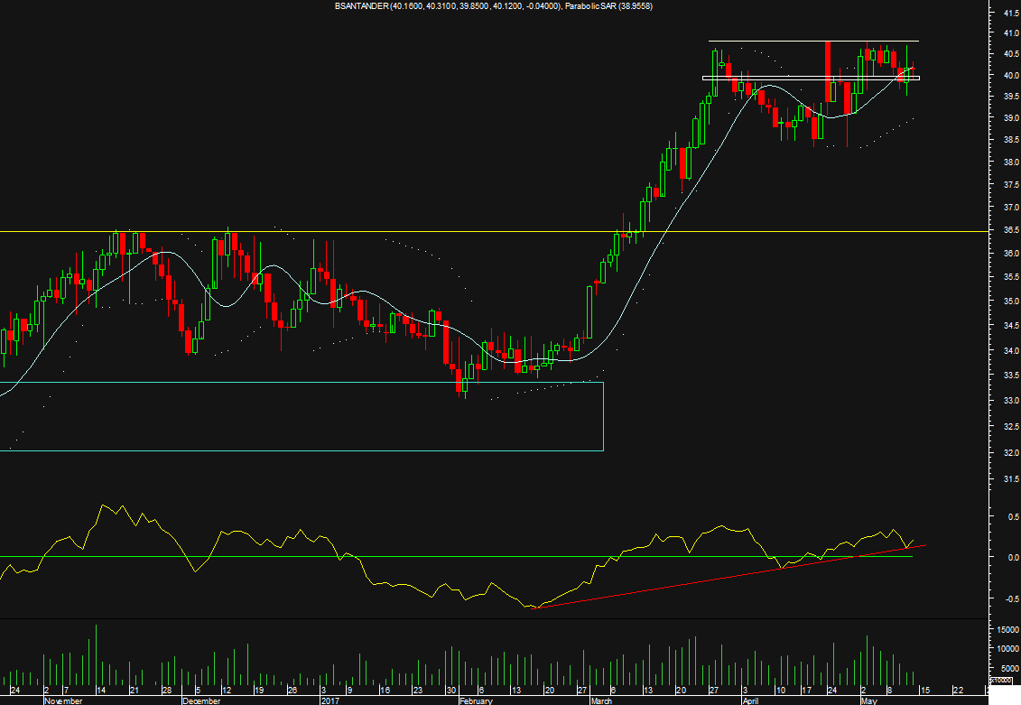1021x705 pixels.
Task: Click the March month label
Action: pos(601,701)
